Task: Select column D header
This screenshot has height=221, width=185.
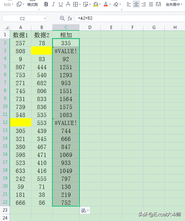Action: click(x=90, y=27)
